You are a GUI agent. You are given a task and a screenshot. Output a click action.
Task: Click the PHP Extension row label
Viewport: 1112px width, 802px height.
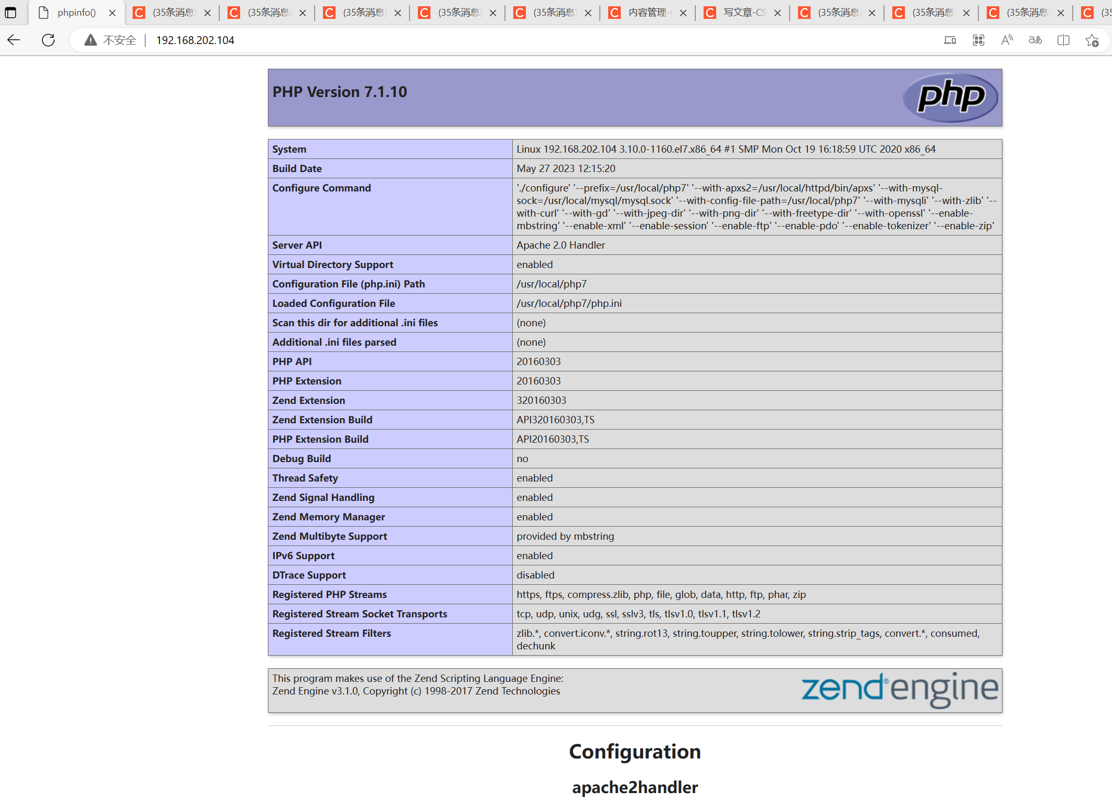pos(307,381)
